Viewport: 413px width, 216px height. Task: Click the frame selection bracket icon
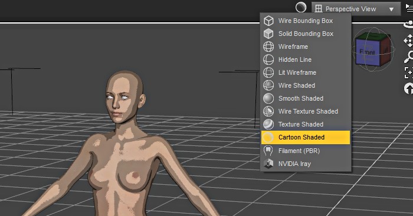[408, 72]
